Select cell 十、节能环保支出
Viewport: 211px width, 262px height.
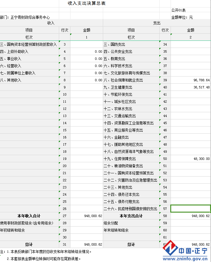point(131,94)
